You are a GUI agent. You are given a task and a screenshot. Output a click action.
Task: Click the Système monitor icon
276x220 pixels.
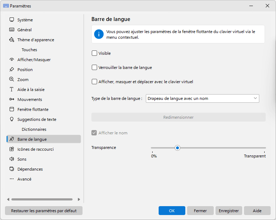tap(12, 20)
